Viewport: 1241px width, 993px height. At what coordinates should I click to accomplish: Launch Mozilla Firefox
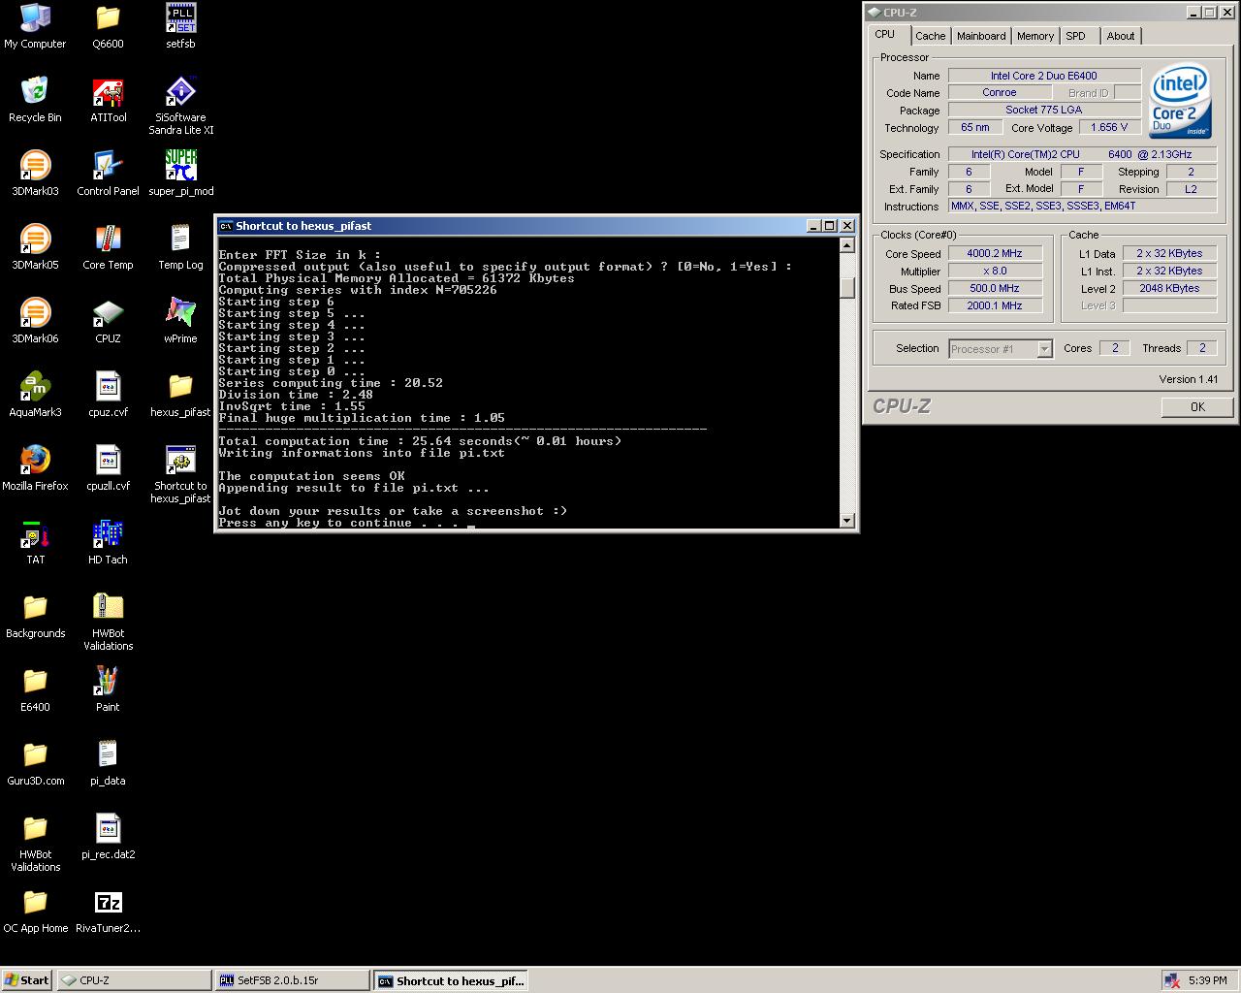coord(35,468)
